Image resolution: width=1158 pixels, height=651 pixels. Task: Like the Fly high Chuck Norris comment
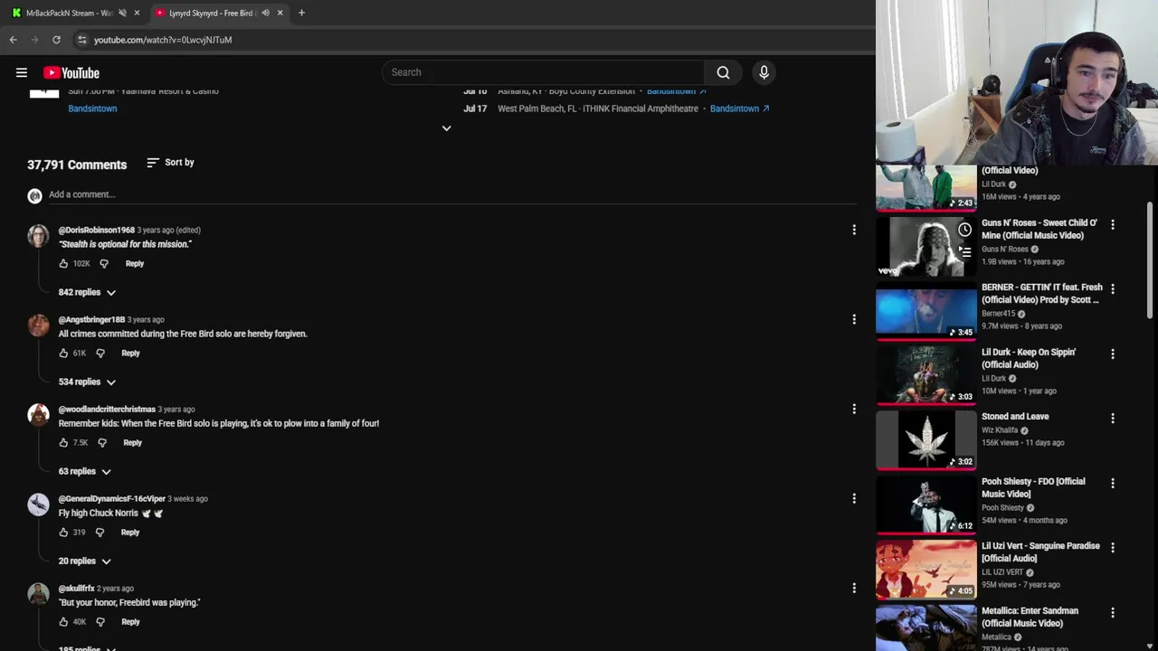[63, 532]
